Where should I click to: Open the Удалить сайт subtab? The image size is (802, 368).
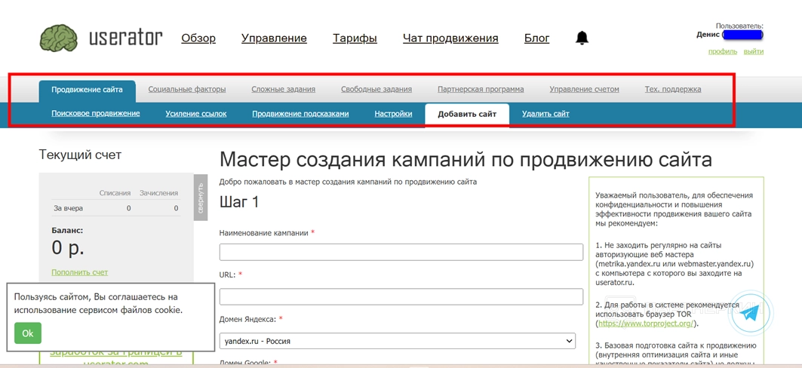click(545, 114)
